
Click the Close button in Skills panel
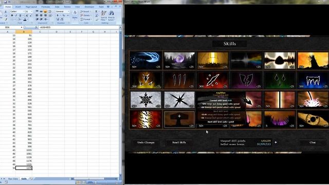point(313,142)
